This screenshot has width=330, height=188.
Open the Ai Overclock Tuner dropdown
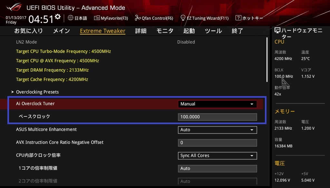[x=218, y=104]
